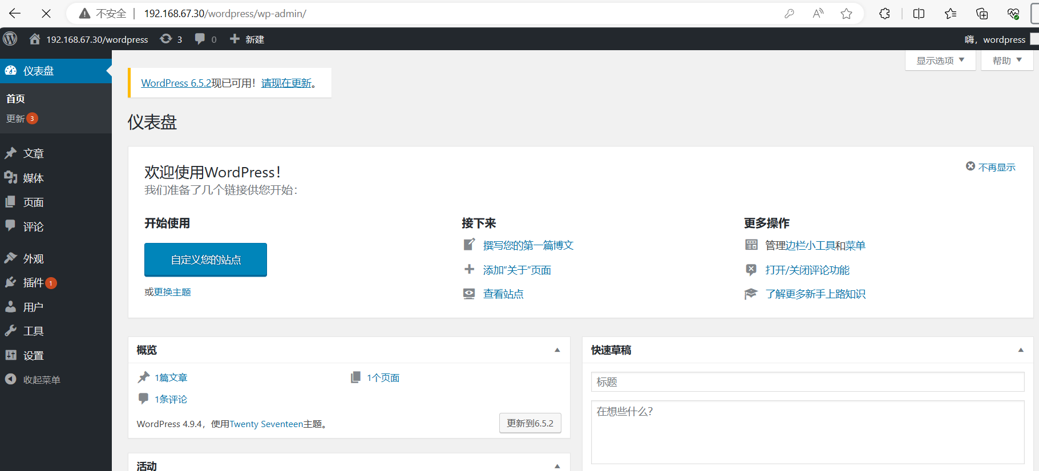The image size is (1039, 471).
Task: Click the browser back arrow
Action: pos(15,13)
